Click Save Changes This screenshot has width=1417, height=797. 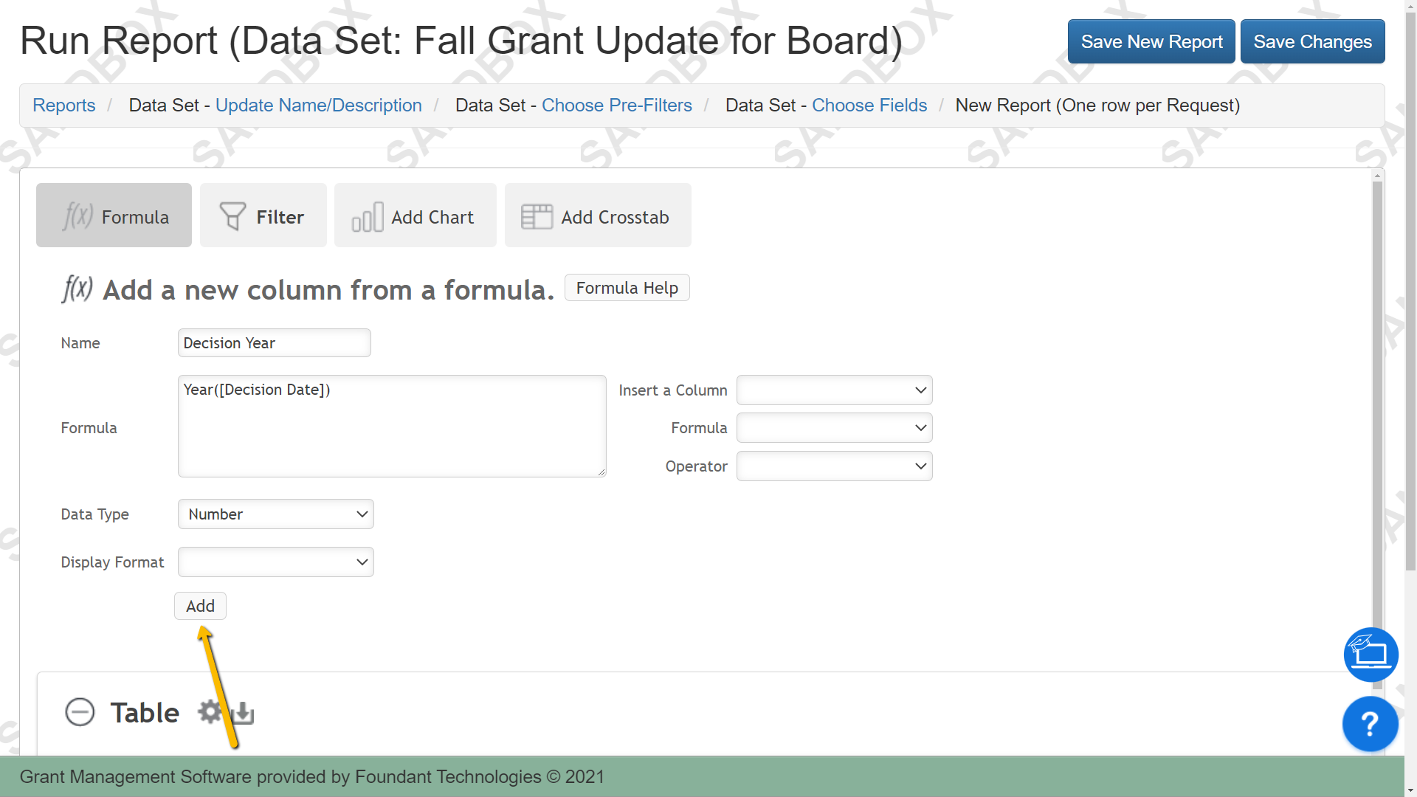coord(1312,41)
